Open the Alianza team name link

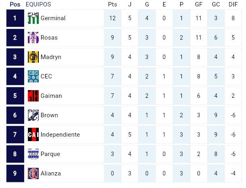pos(51,173)
